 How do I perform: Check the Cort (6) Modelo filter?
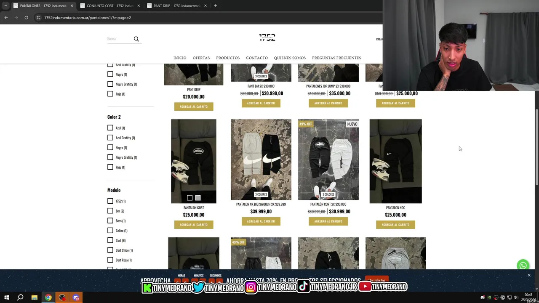[x=110, y=240]
